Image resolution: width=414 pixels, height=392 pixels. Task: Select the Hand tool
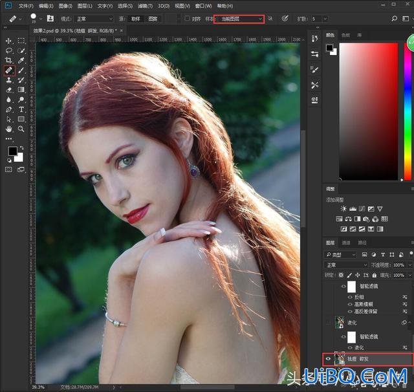tap(8, 129)
